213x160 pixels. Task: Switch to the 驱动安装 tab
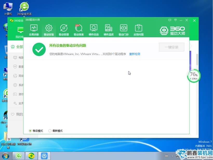[x=49, y=30]
